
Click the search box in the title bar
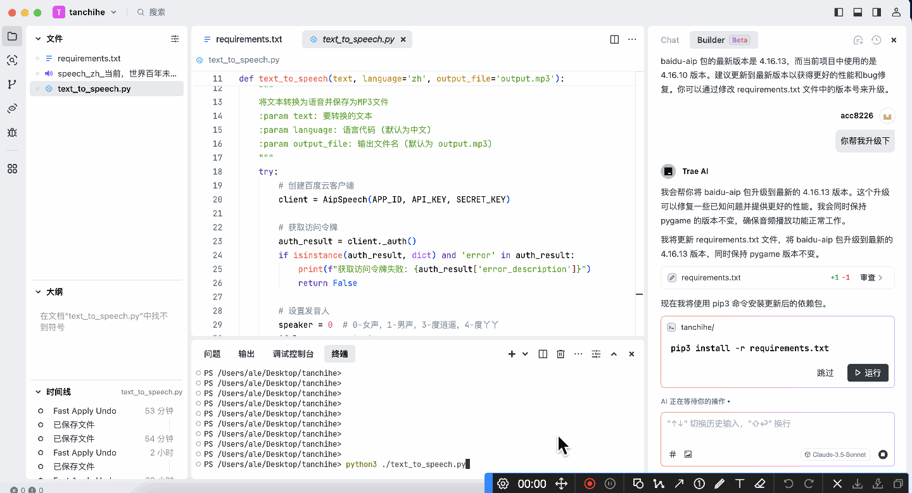pos(151,12)
